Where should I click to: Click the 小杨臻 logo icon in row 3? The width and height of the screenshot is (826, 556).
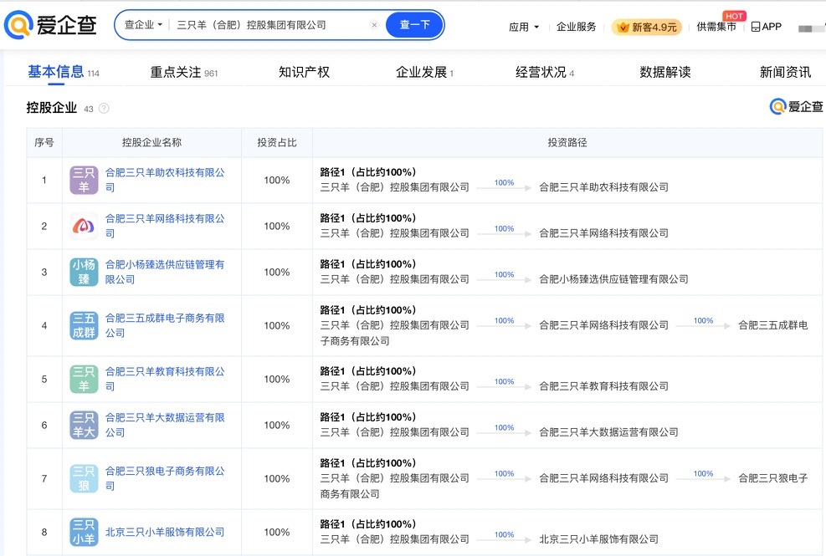pos(84,273)
